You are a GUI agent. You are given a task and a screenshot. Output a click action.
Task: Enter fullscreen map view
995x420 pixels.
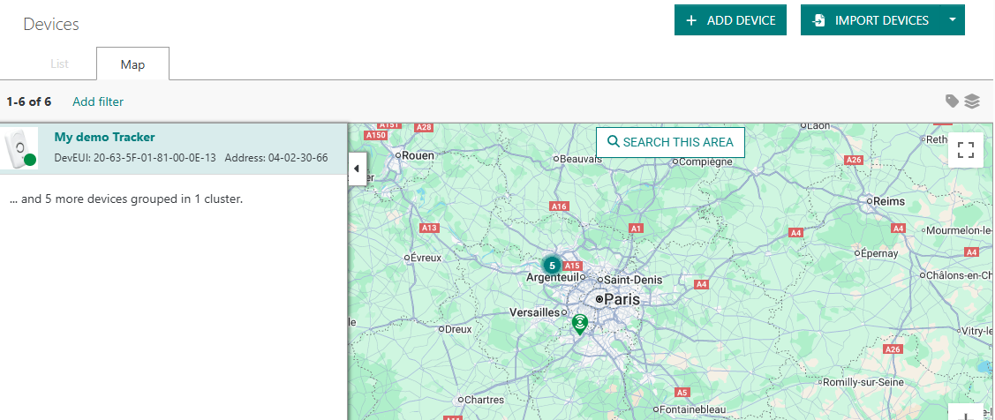click(965, 150)
